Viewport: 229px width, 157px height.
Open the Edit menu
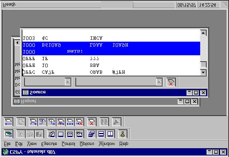pyautogui.click(x=19, y=144)
